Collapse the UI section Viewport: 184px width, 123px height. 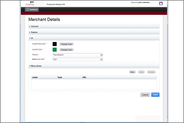(94, 38)
